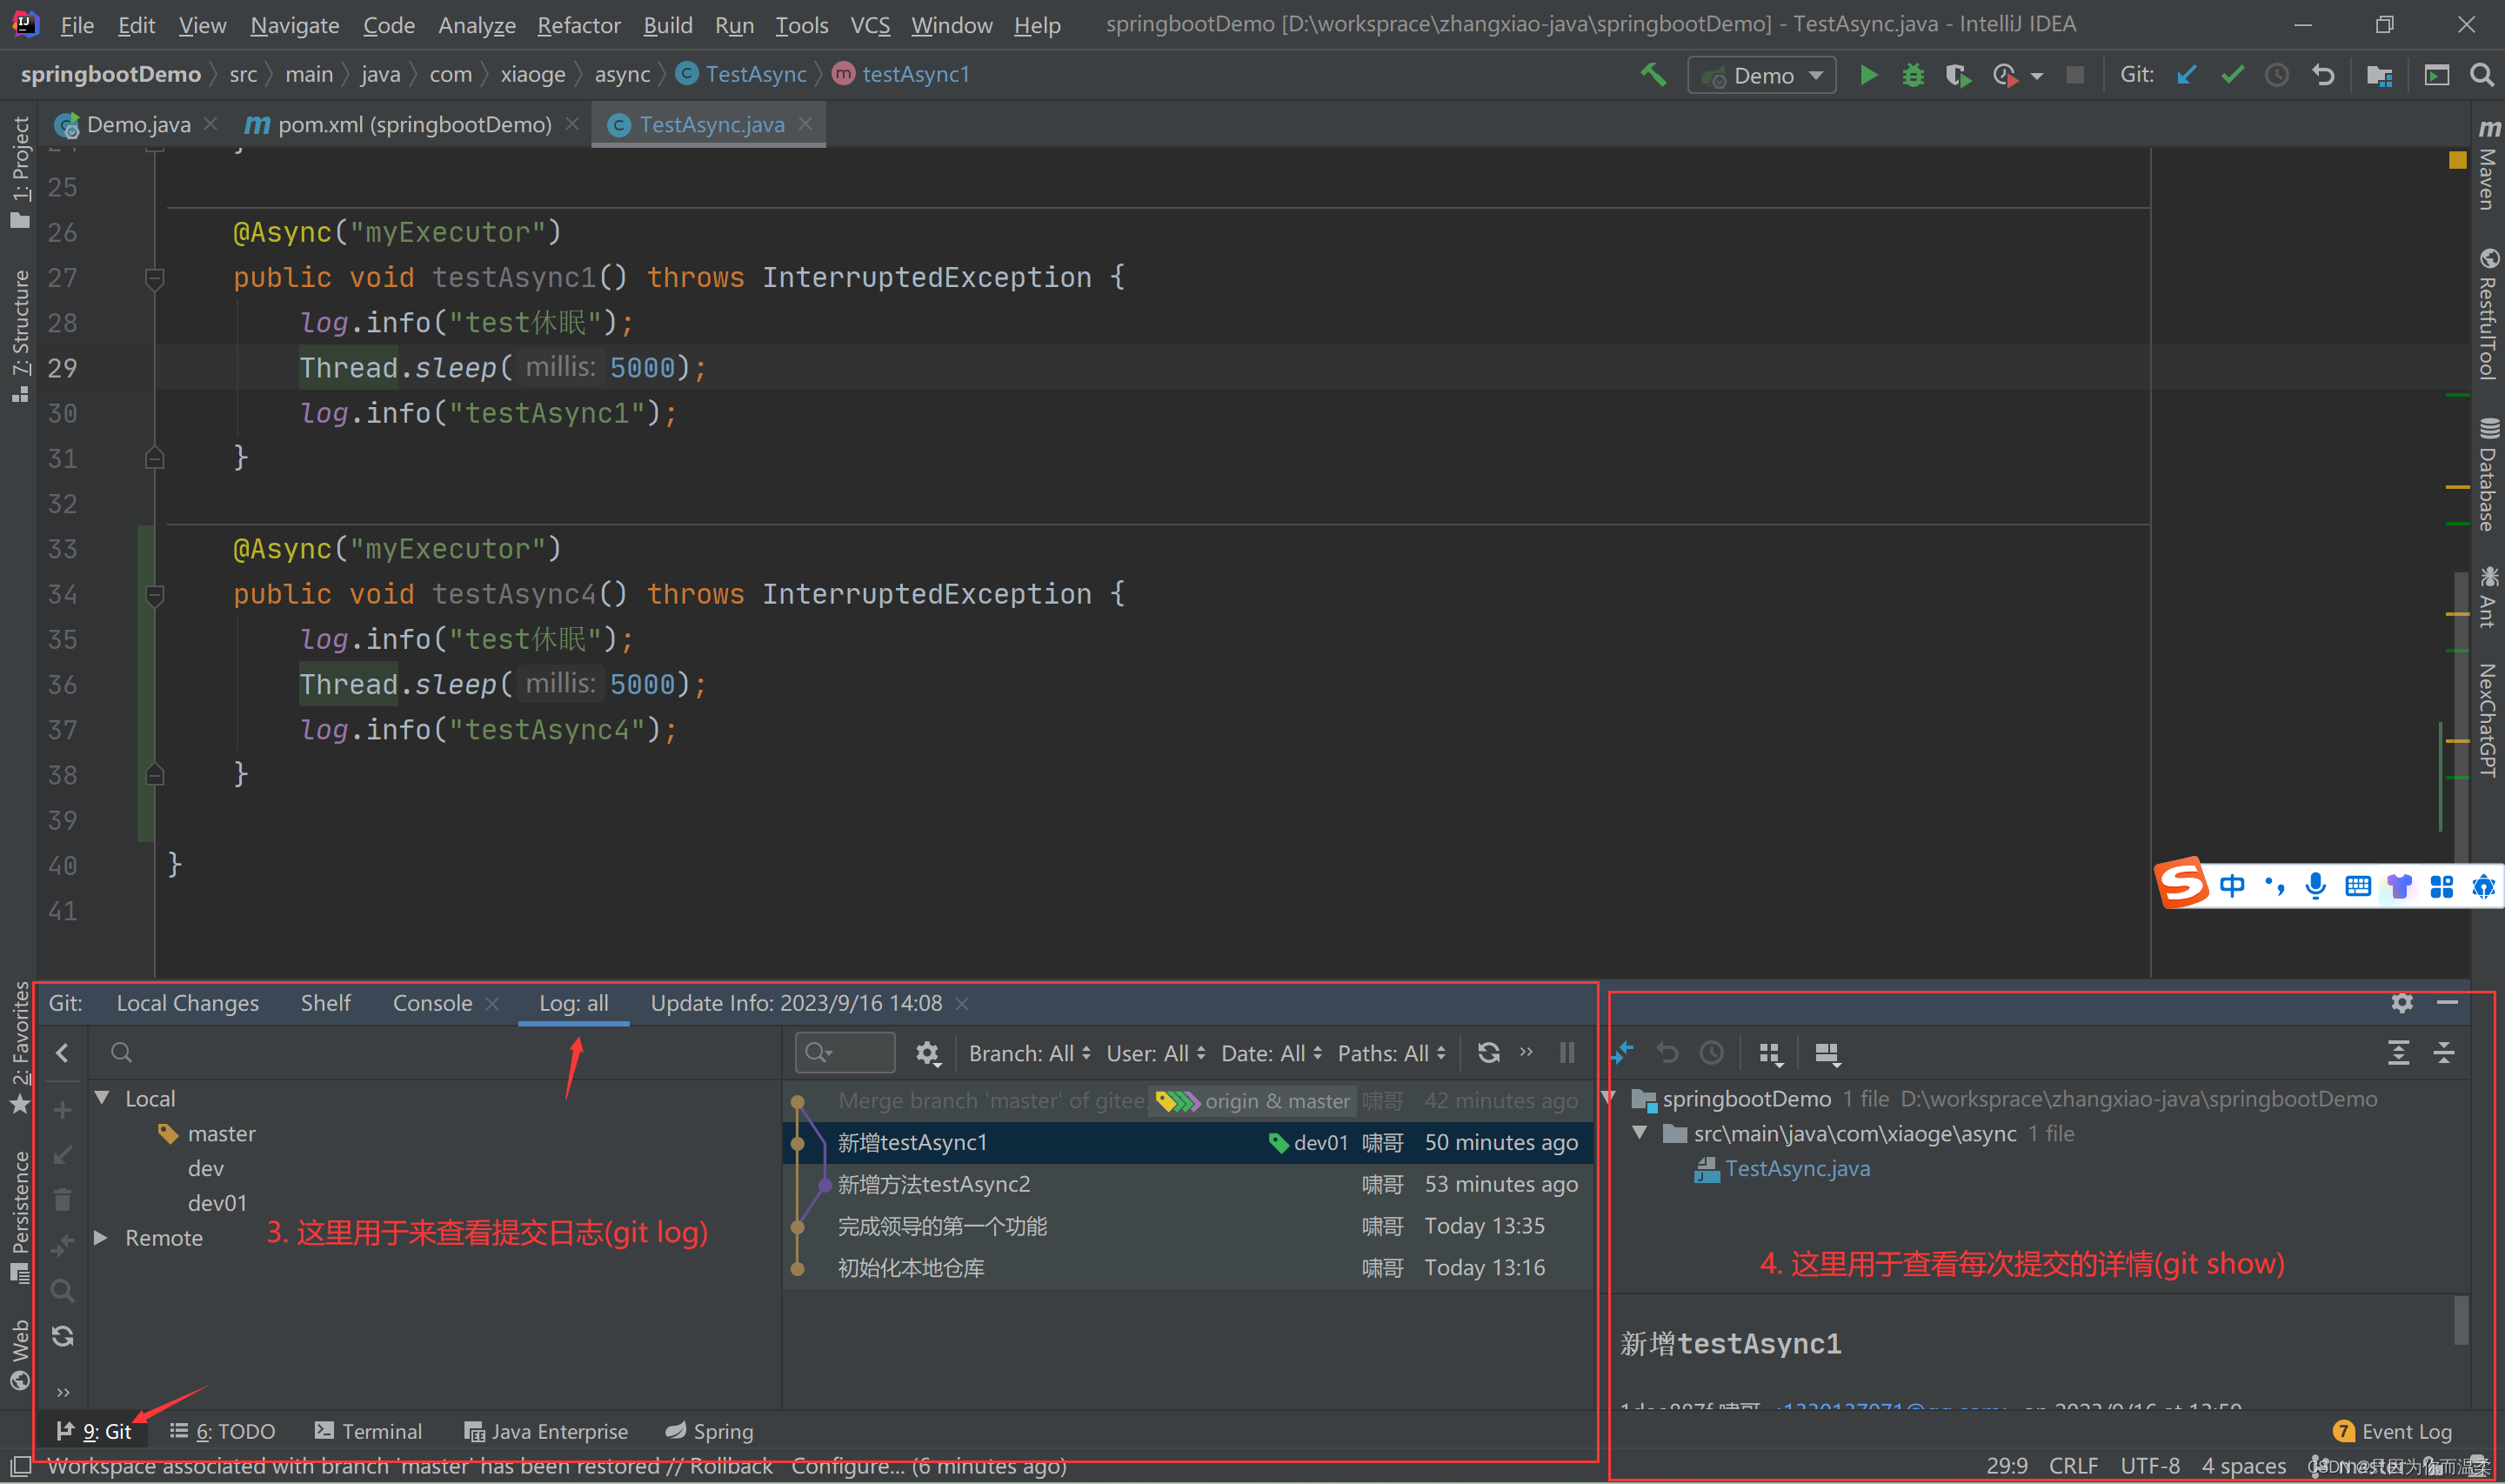Open the Refactor menu
Screen dimensions: 2505x1484
click(578, 25)
